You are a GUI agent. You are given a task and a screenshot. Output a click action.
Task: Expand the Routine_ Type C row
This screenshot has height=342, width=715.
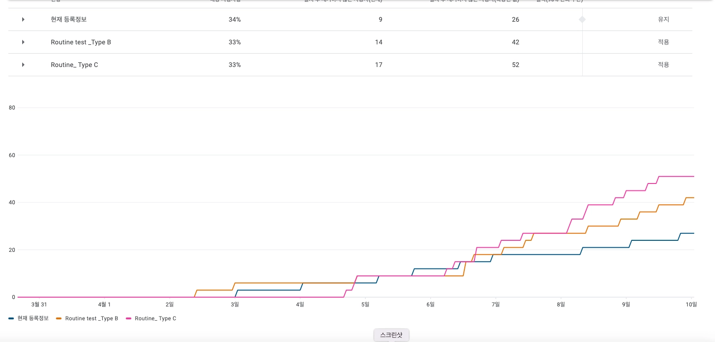pos(23,65)
